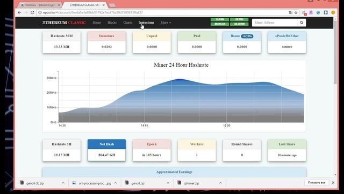Click the Round Shares card
Screen dimensions: 344x194
[242, 150]
